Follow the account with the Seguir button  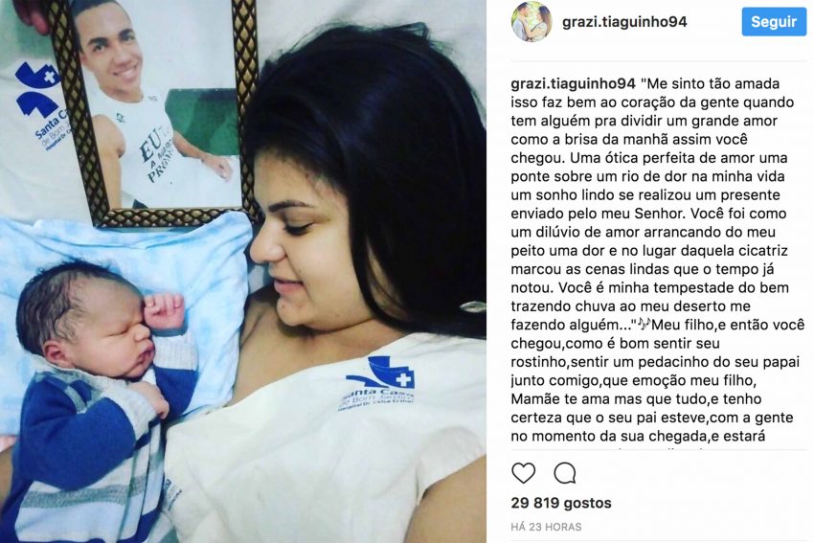[774, 22]
